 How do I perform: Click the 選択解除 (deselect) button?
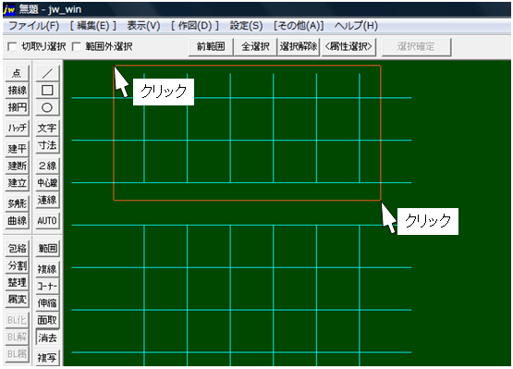coord(299,47)
